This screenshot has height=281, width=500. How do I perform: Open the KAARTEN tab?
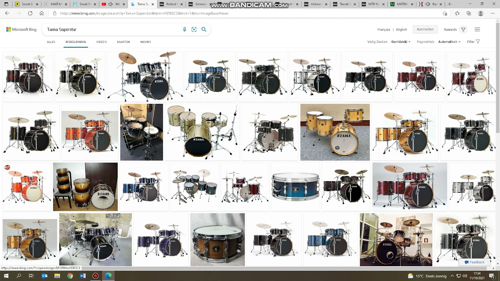123,42
